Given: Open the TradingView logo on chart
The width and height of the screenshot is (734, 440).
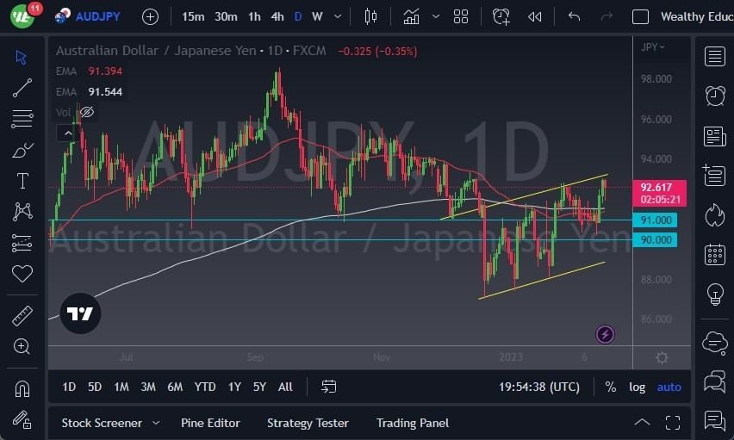Looking at the screenshot, I should point(80,313).
